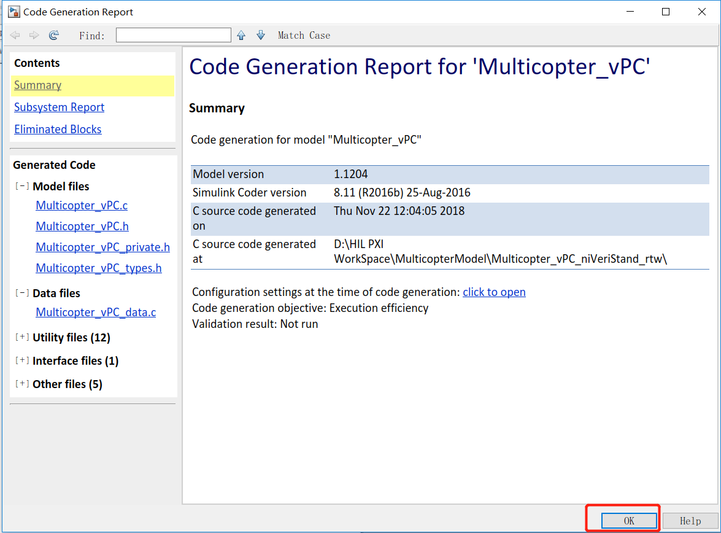Toggle the Match Case option
The image size is (721, 533).
[x=304, y=36]
